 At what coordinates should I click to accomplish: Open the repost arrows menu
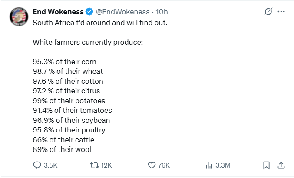click(94, 165)
